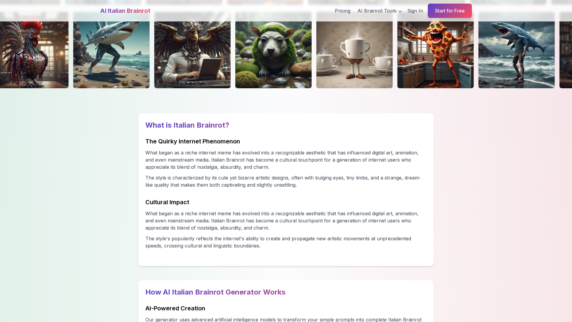Click the partially visible image at right edge
Screen dimensions: 572x322
pos(566,50)
